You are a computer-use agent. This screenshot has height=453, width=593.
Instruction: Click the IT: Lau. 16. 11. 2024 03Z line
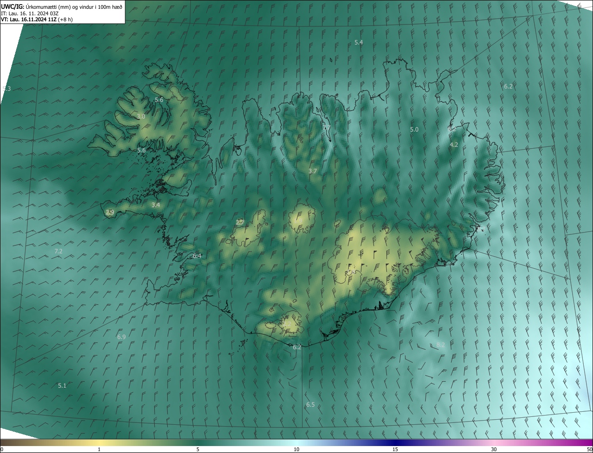(x=30, y=13)
